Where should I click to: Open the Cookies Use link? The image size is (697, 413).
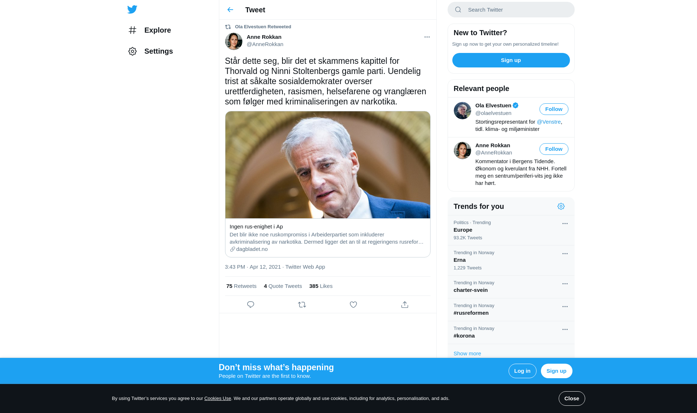pos(217,398)
